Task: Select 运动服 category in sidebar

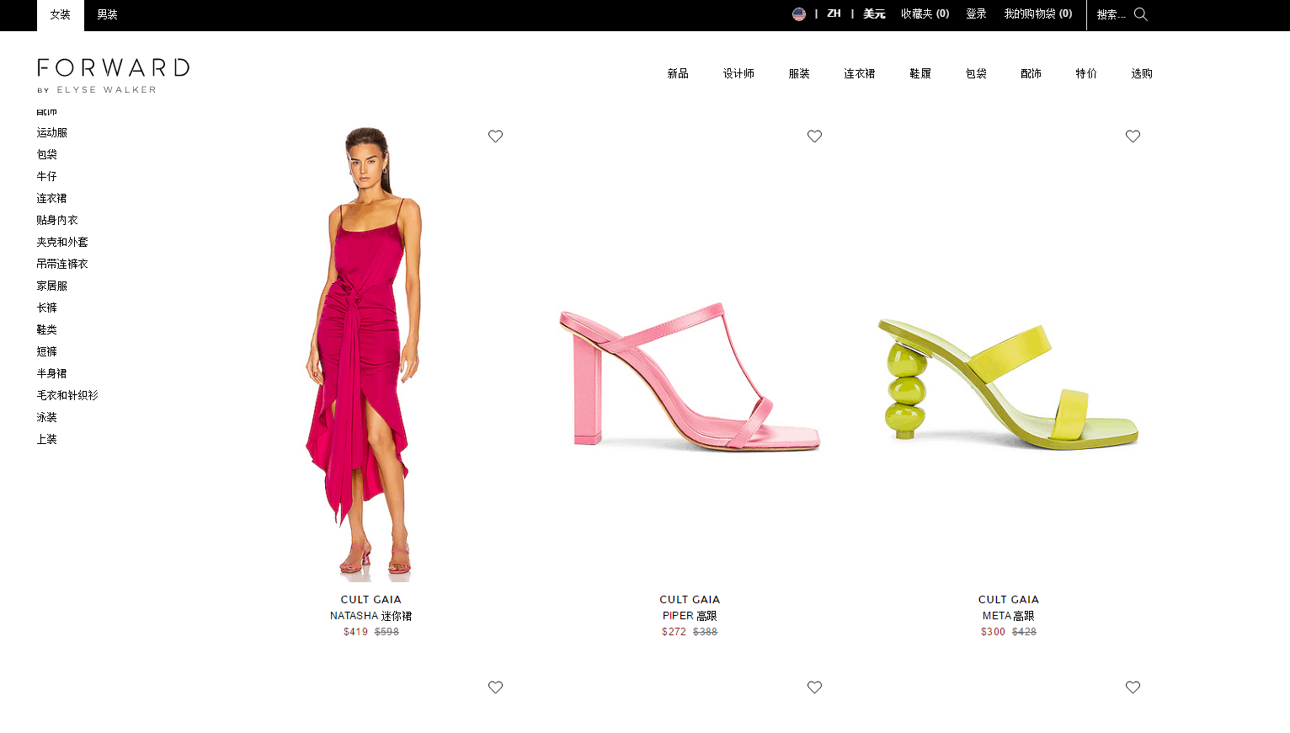Action: (x=52, y=133)
